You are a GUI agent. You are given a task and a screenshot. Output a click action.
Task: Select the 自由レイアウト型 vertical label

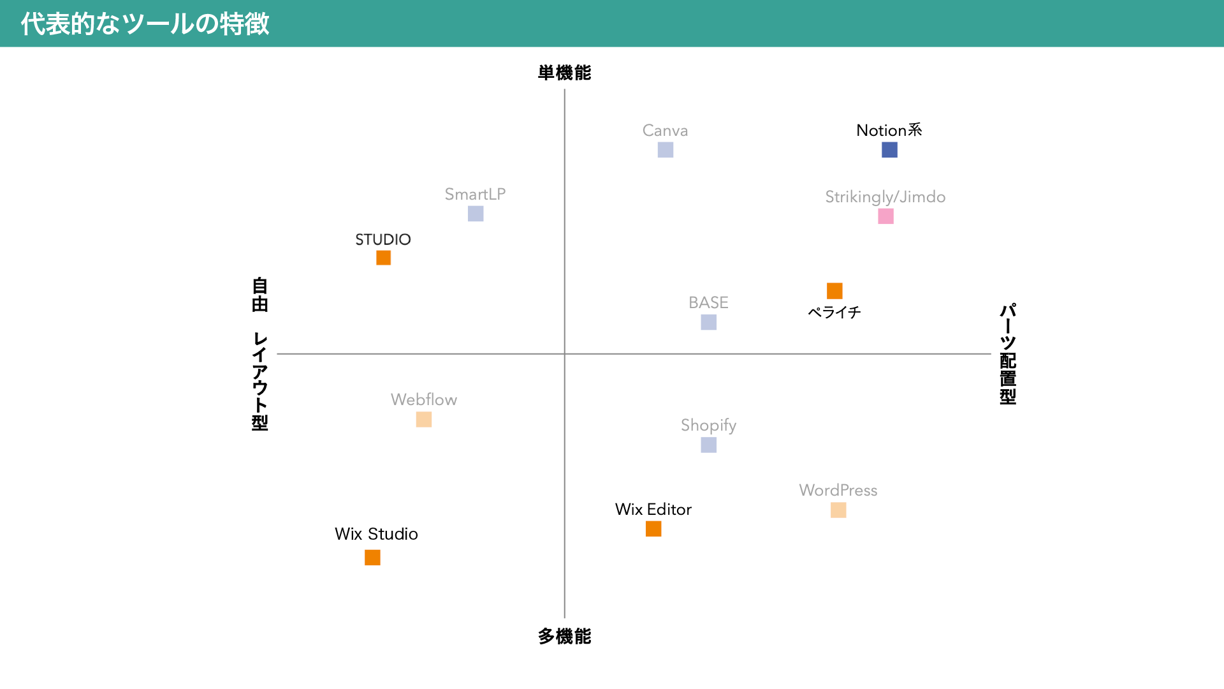(x=260, y=354)
